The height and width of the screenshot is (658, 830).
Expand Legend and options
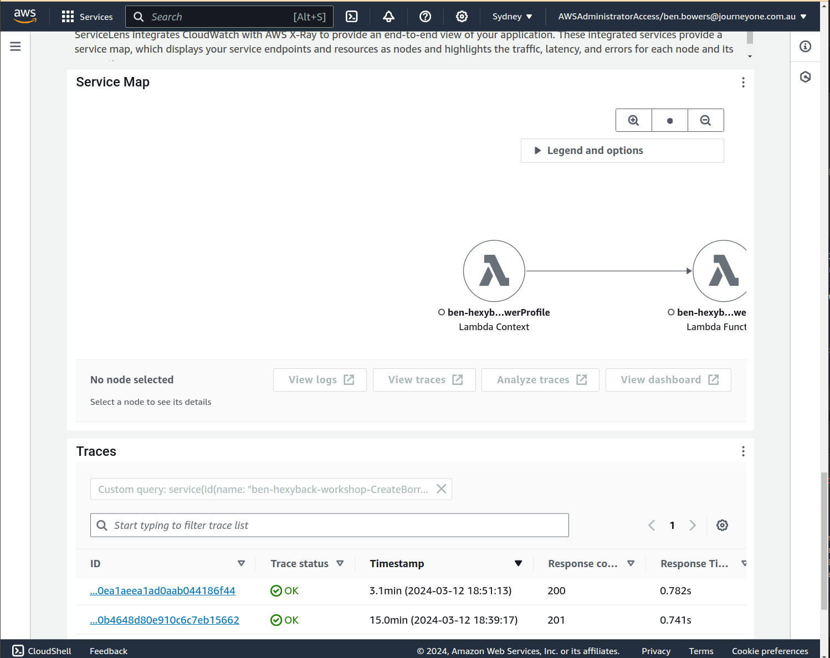(622, 151)
